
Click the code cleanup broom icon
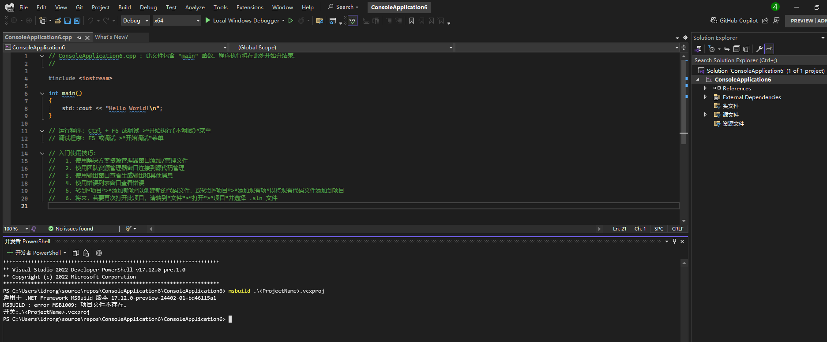[128, 229]
